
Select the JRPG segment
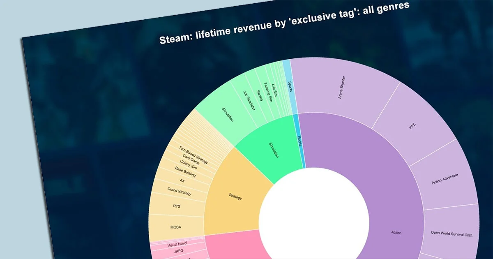point(179,250)
